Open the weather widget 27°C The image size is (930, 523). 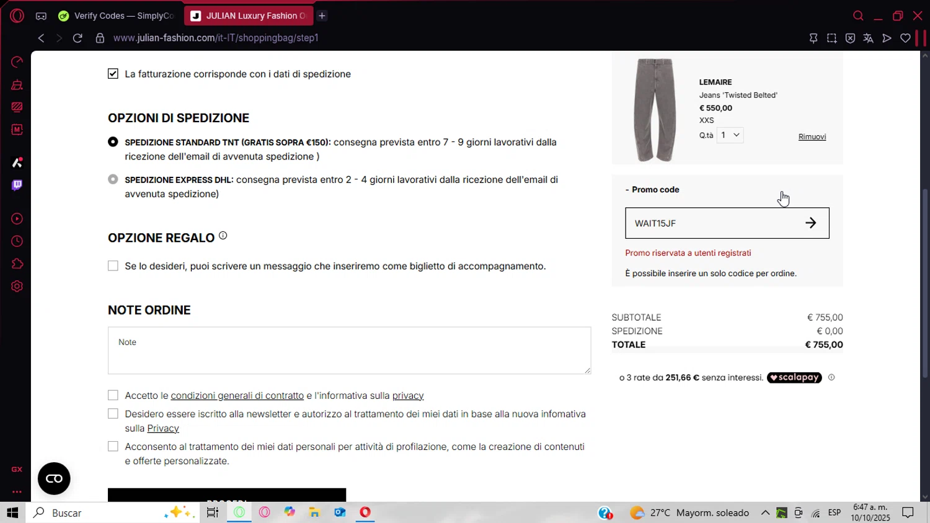pos(689,513)
